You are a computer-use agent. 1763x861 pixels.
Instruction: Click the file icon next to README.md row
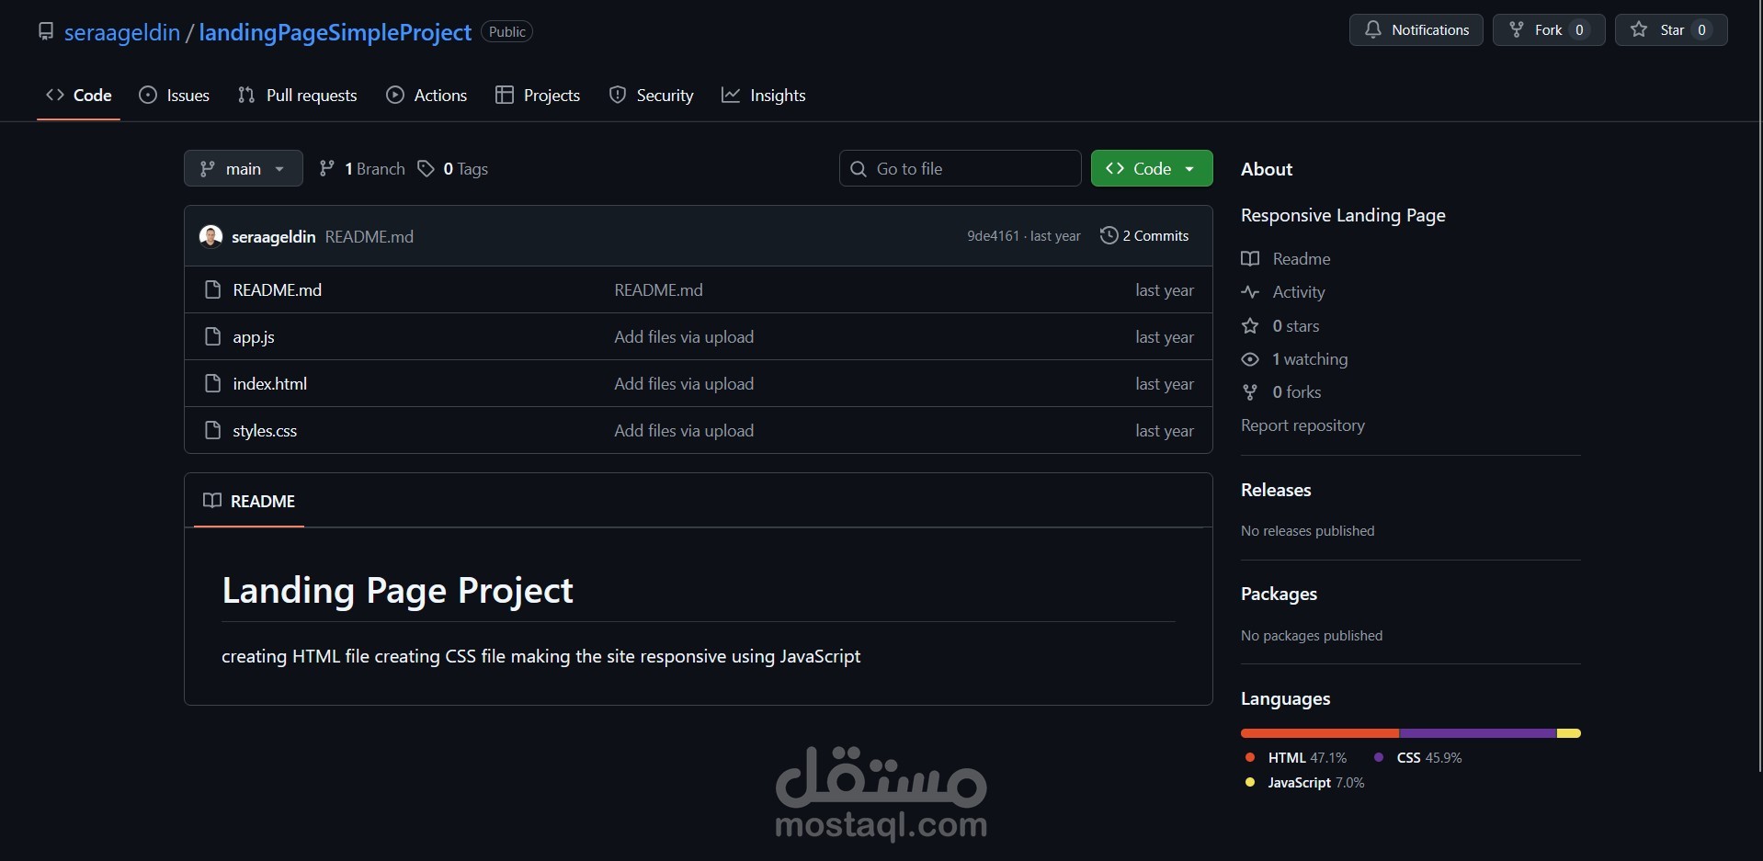[212, 289]
